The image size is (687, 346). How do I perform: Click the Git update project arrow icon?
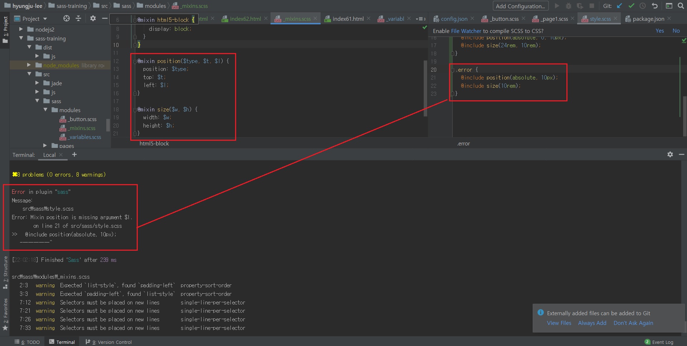point(619,6)
